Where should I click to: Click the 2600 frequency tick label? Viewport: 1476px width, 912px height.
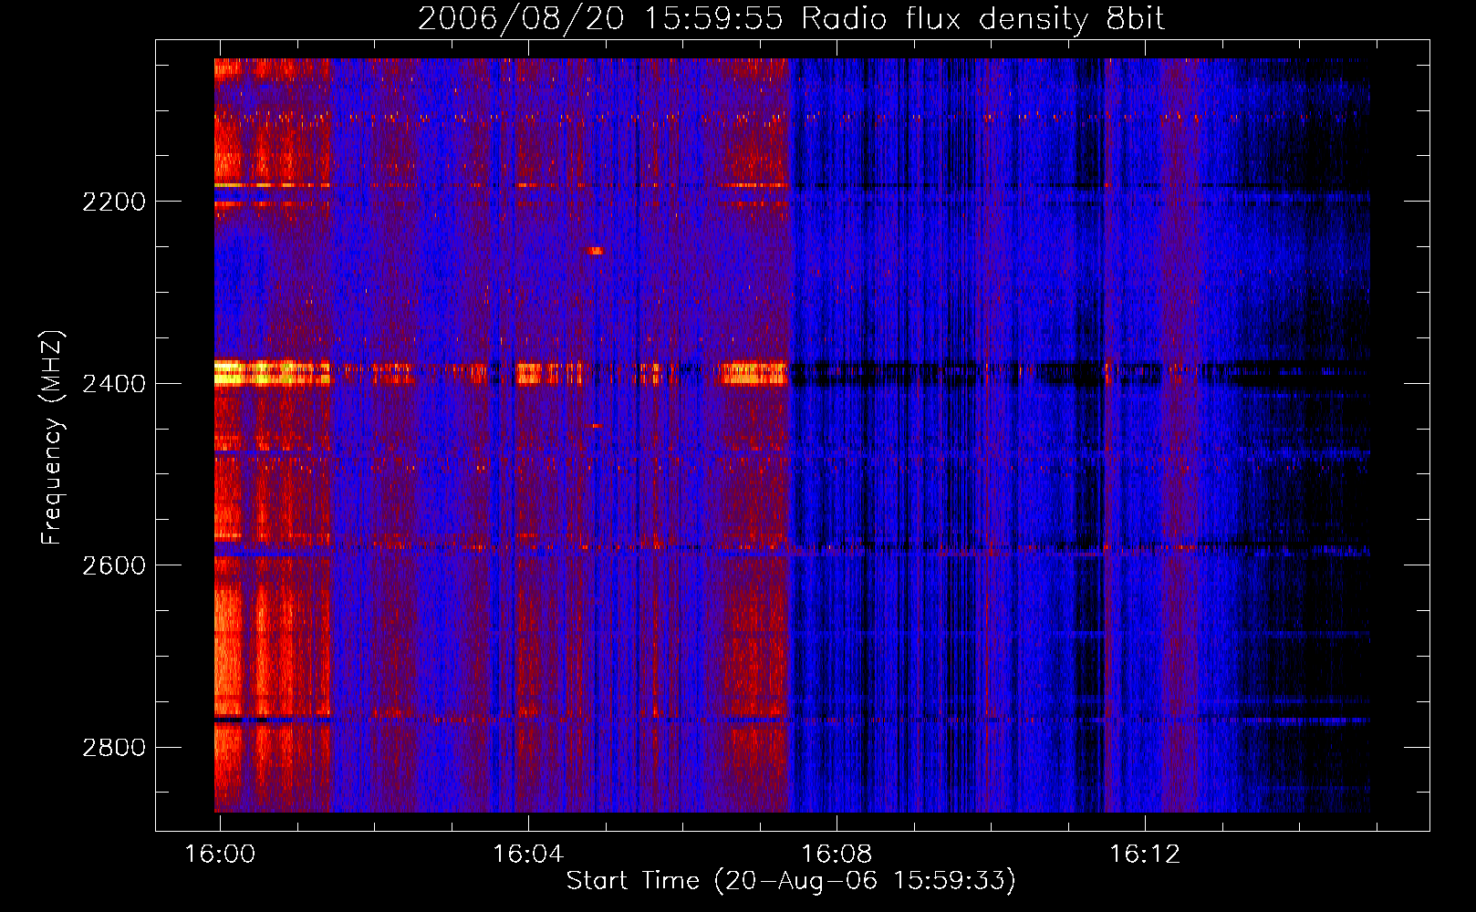pyautogui.click(x=114, y=565)
